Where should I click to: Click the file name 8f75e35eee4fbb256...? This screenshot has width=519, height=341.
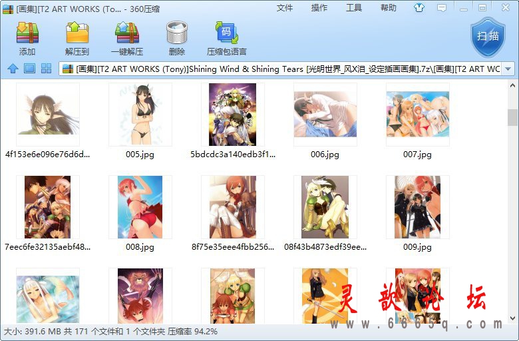pos(233,247)
